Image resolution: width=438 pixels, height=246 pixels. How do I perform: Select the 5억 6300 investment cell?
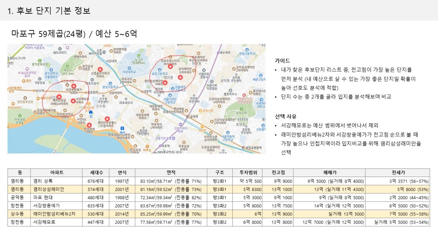click(x=248, y=189)
